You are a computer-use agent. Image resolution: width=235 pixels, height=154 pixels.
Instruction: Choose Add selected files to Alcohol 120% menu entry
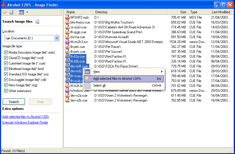(124, 79)
